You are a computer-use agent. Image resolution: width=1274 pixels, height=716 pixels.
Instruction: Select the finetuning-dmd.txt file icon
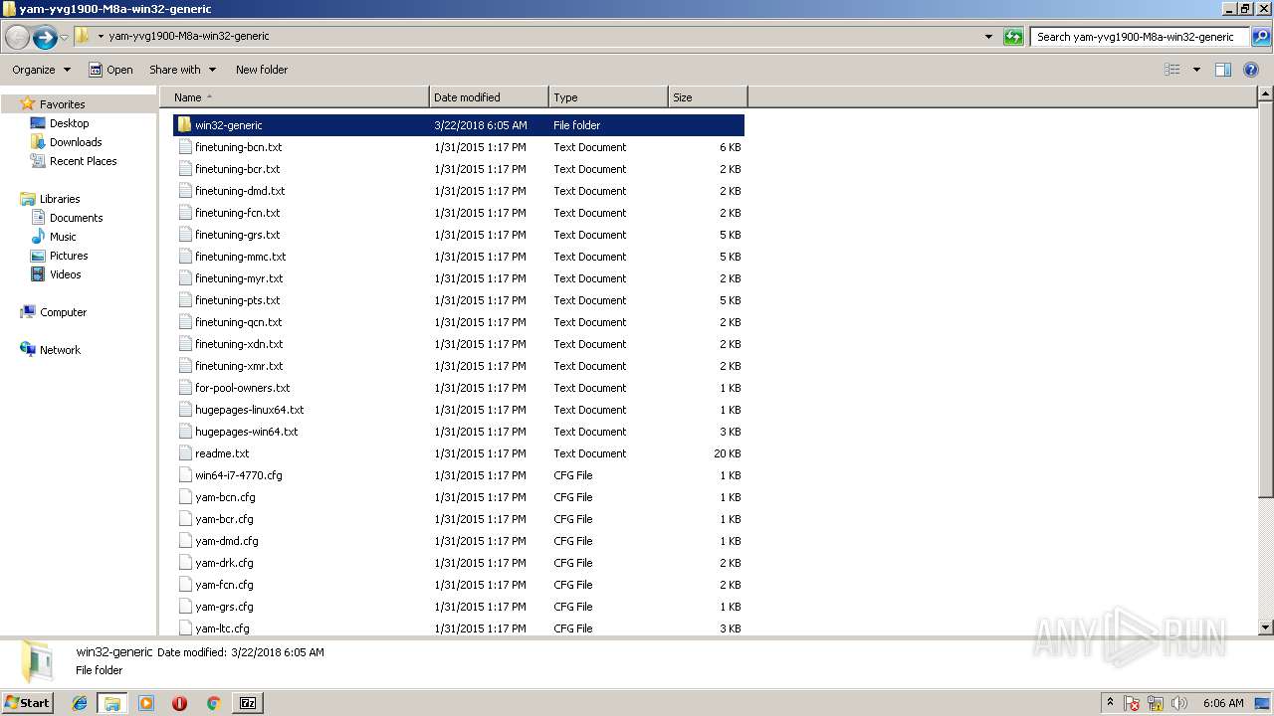[x=184, y=191]
